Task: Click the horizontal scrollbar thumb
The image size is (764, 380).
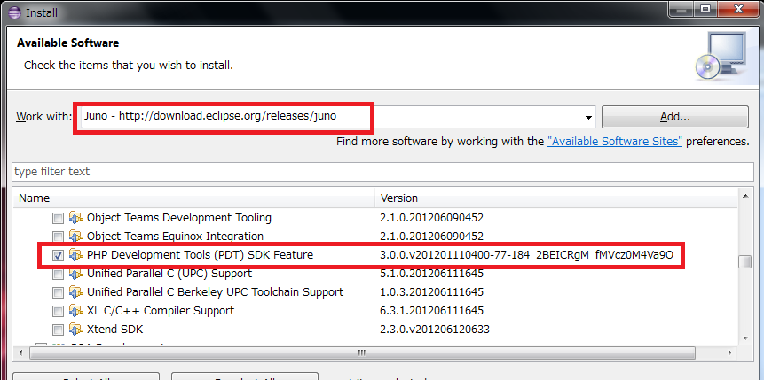Action: pyautogui.click(x=361, y=353)
